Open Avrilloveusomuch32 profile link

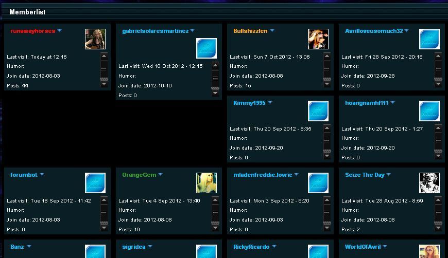(x=374, y=31)
